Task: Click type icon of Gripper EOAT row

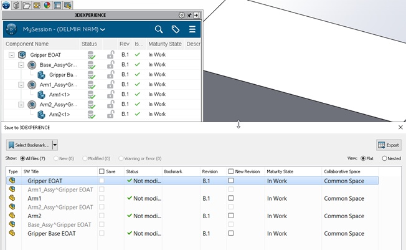Action: tap(12, 180)
